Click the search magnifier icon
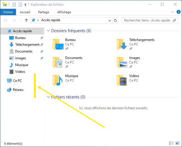 coord(174,20)
